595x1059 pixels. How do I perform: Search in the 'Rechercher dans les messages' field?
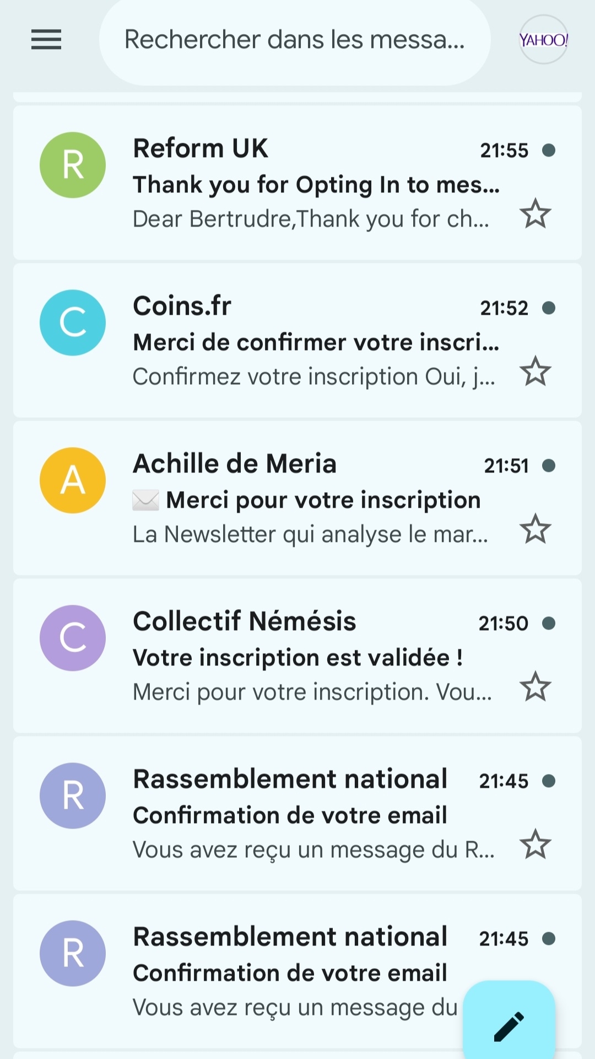click(x=295, y=40)
